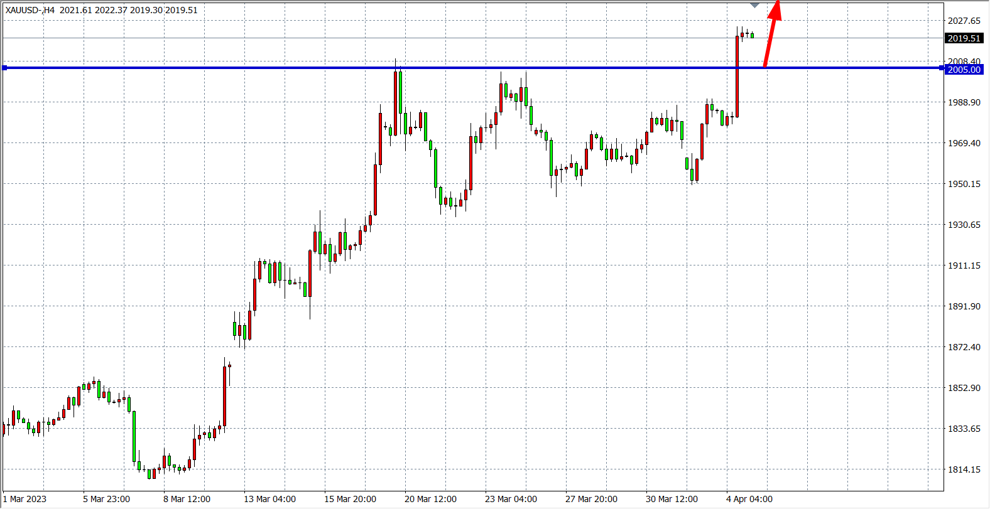Click the 1872.40 price scale label
This screenshot has width=990, height=509.
tap(964, 347)
